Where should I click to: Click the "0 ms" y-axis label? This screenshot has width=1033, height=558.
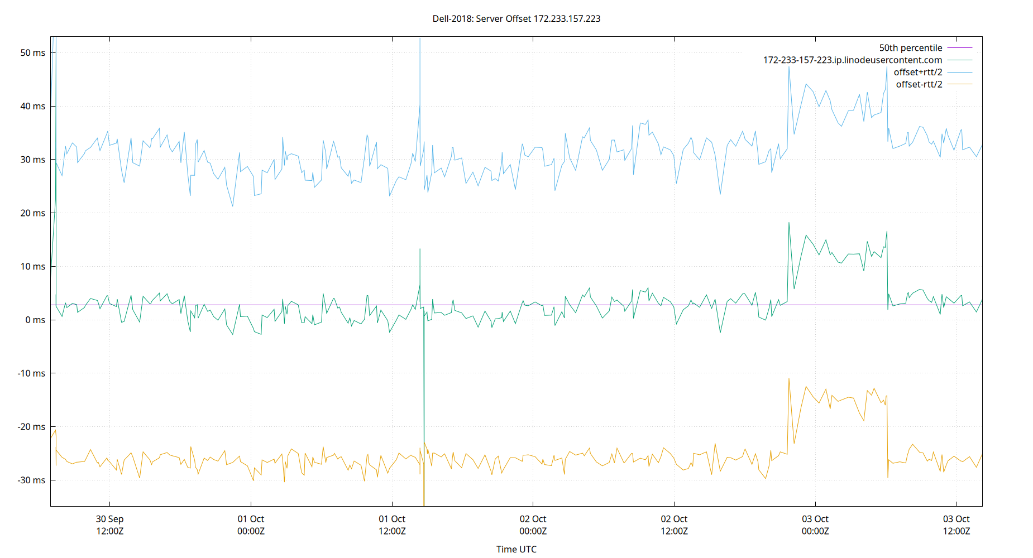pos(35,320)
